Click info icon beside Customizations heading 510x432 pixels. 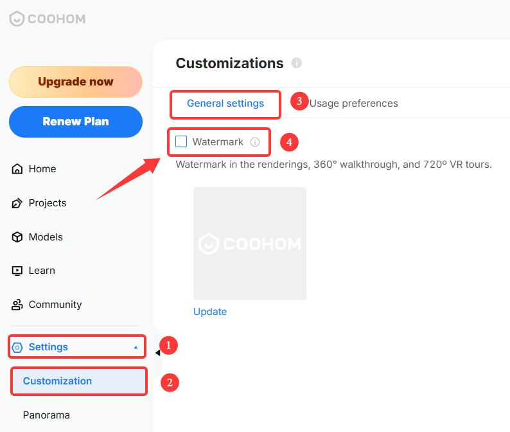296,63
